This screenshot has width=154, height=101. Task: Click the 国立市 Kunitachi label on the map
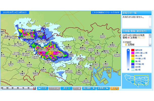(21, 61)
